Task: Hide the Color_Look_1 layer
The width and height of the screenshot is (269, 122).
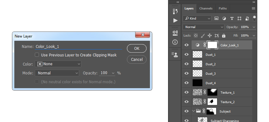Action: 186,45
